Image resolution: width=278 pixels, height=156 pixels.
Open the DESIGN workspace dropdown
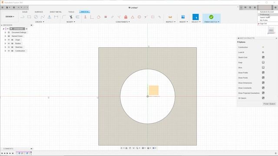tap(10, 16)
